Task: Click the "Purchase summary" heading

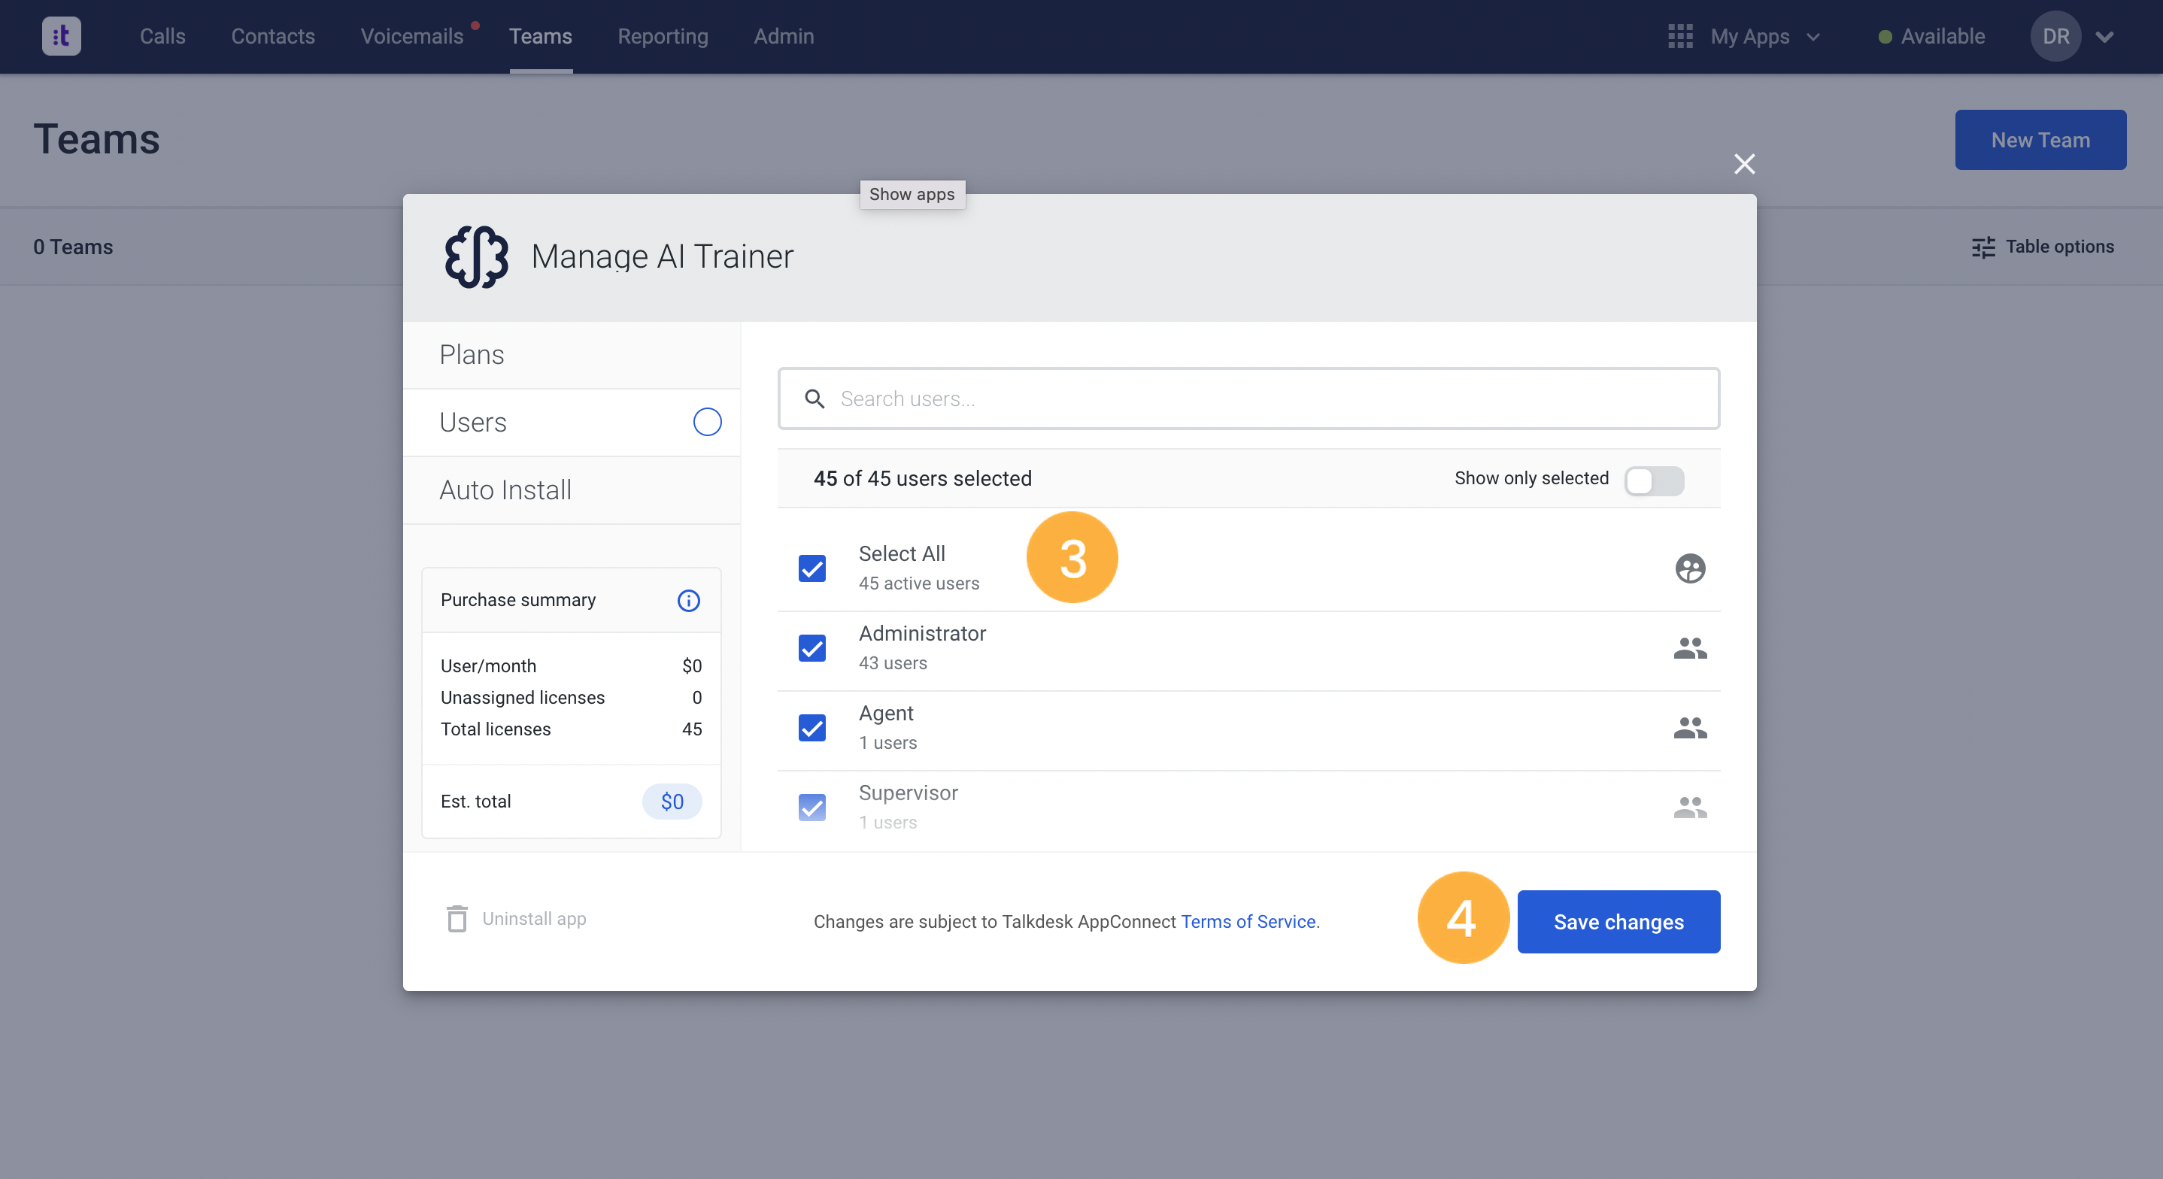Action: [x=518, y=601]
